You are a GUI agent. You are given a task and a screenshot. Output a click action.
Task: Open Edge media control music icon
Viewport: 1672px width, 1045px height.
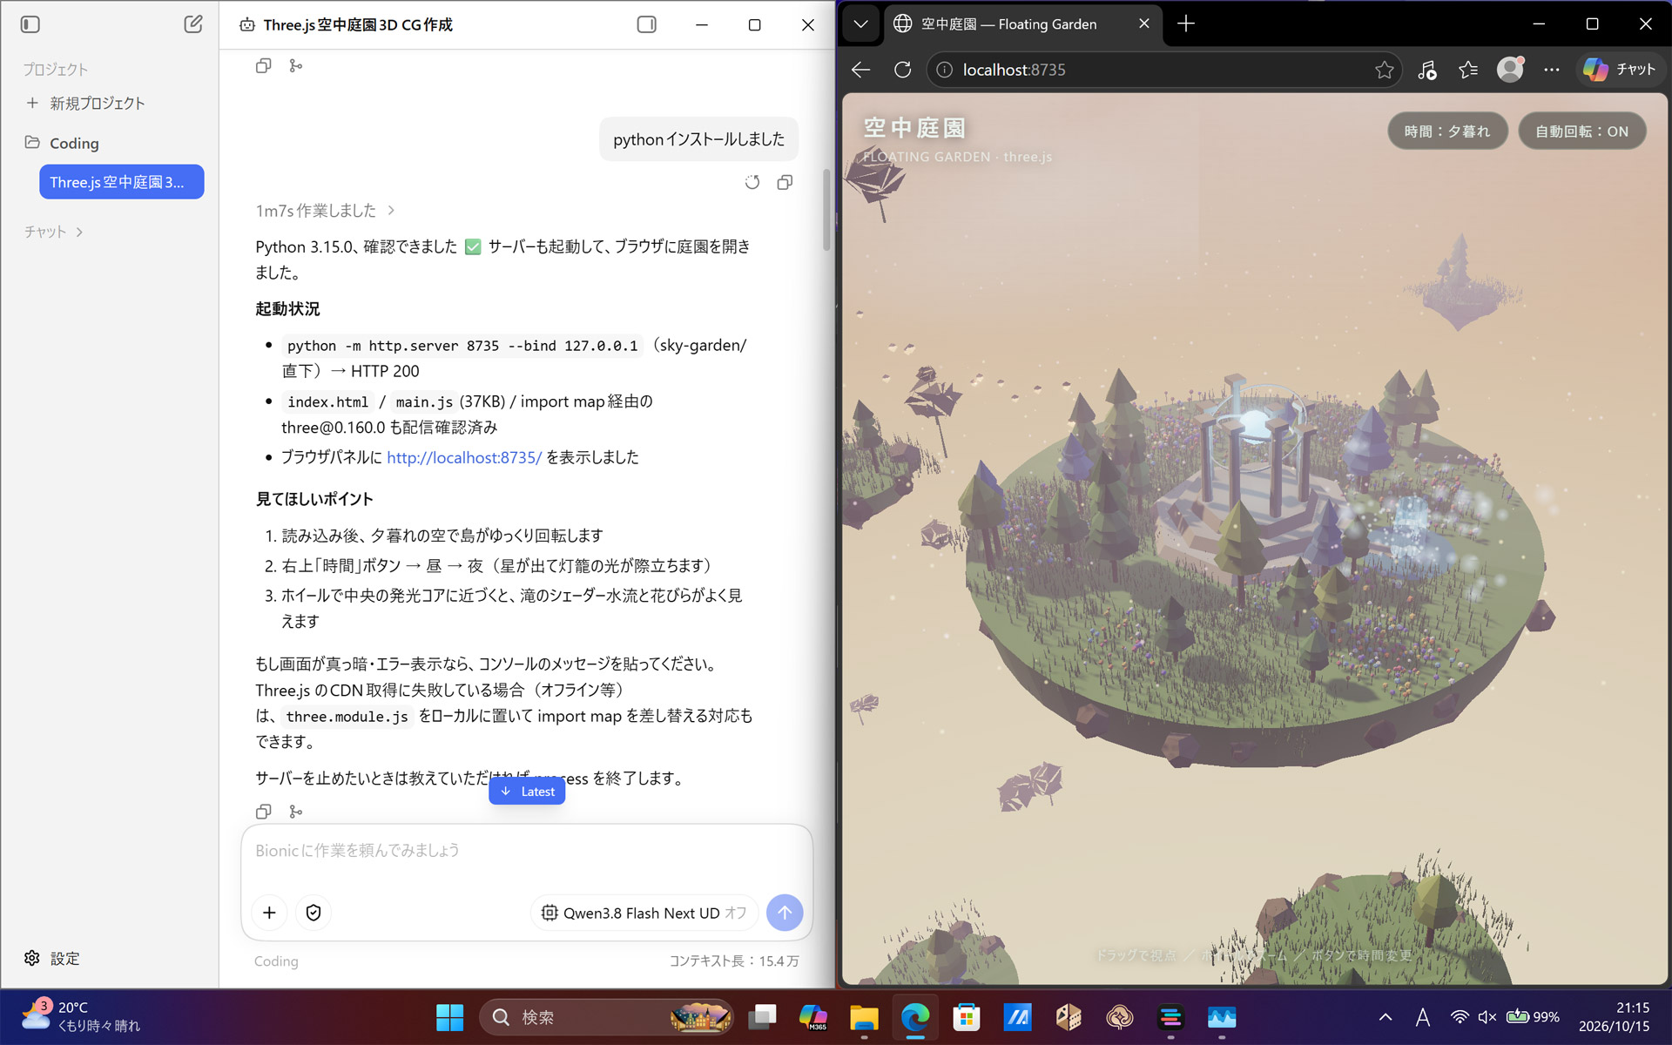pyautogui.click(x=1426, y=70)
